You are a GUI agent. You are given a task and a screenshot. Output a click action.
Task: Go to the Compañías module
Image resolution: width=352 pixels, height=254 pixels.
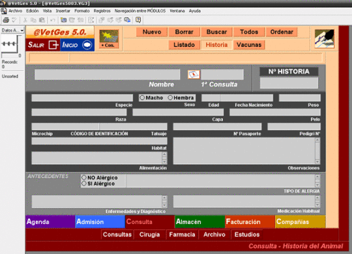tap(300, 221)
